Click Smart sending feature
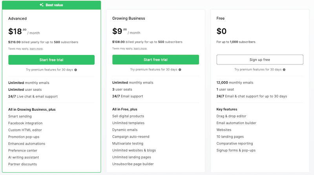 [x=20, y=116]
